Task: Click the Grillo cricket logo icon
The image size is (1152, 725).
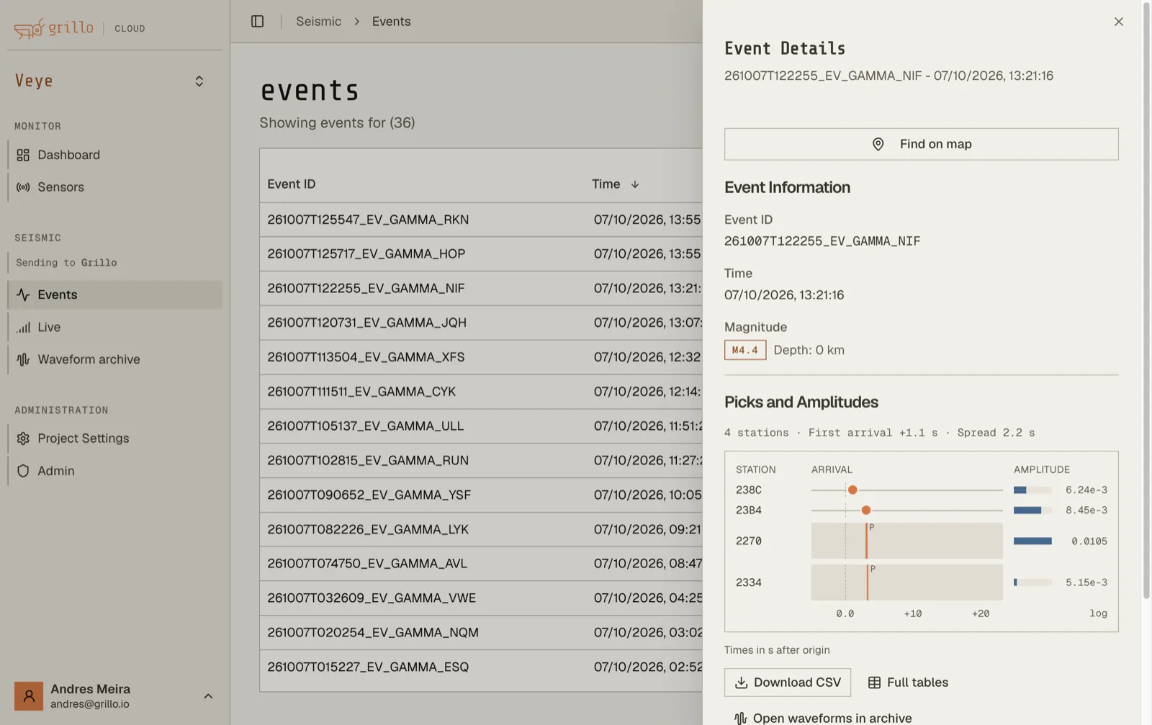Action: point(30,29)
